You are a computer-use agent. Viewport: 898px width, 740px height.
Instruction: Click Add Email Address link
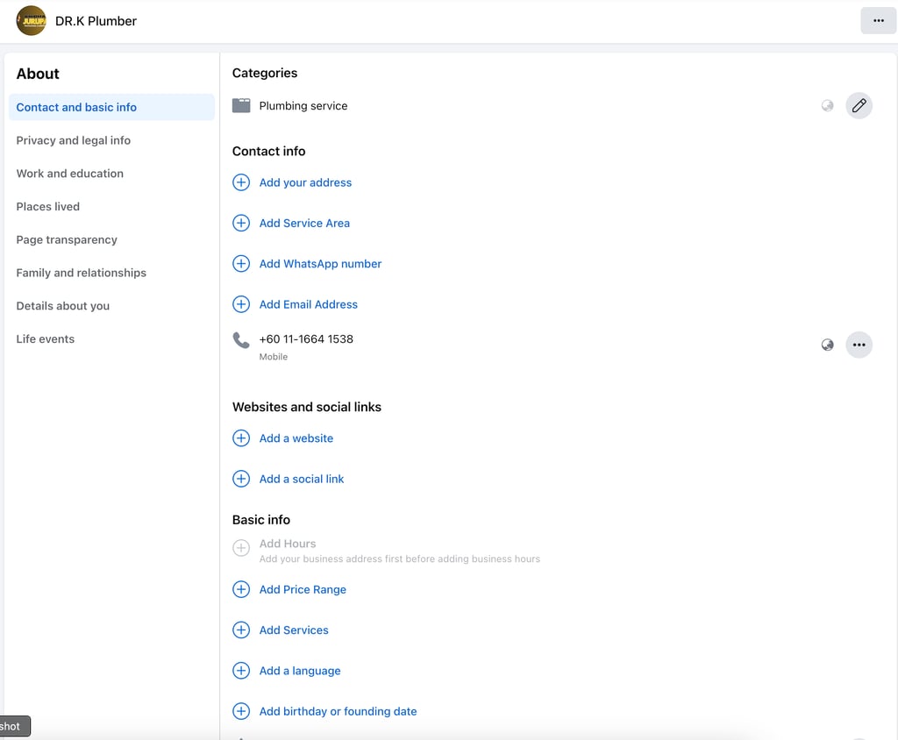[308, 304]
